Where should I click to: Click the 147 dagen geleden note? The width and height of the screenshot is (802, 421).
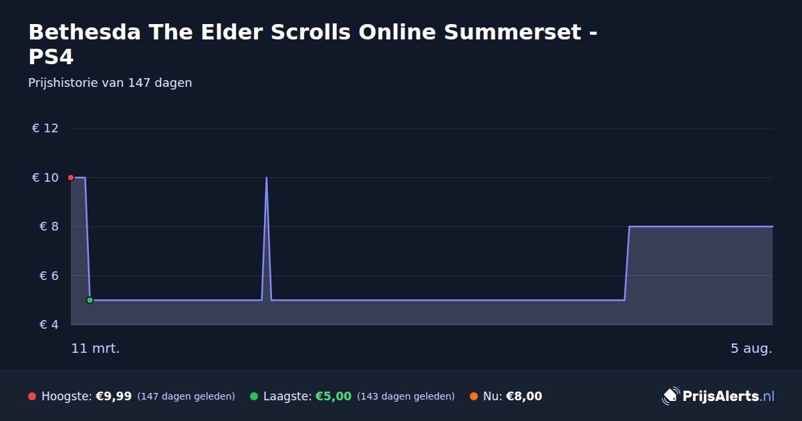186,396
